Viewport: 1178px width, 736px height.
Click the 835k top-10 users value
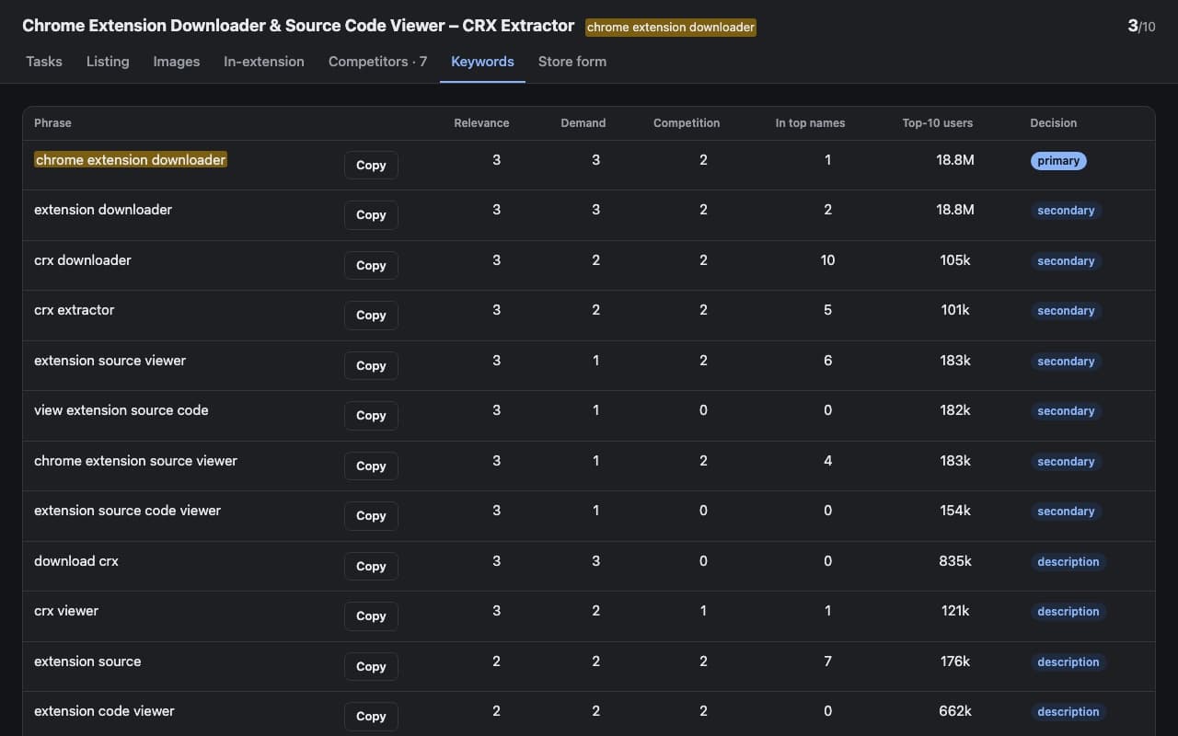(x=955, y=561)
